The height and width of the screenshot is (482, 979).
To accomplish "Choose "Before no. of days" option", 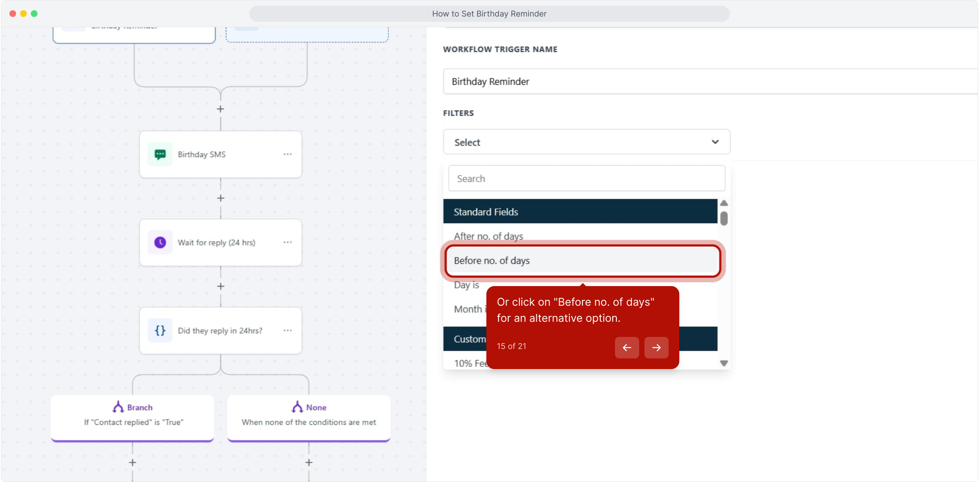I will 582,261.
